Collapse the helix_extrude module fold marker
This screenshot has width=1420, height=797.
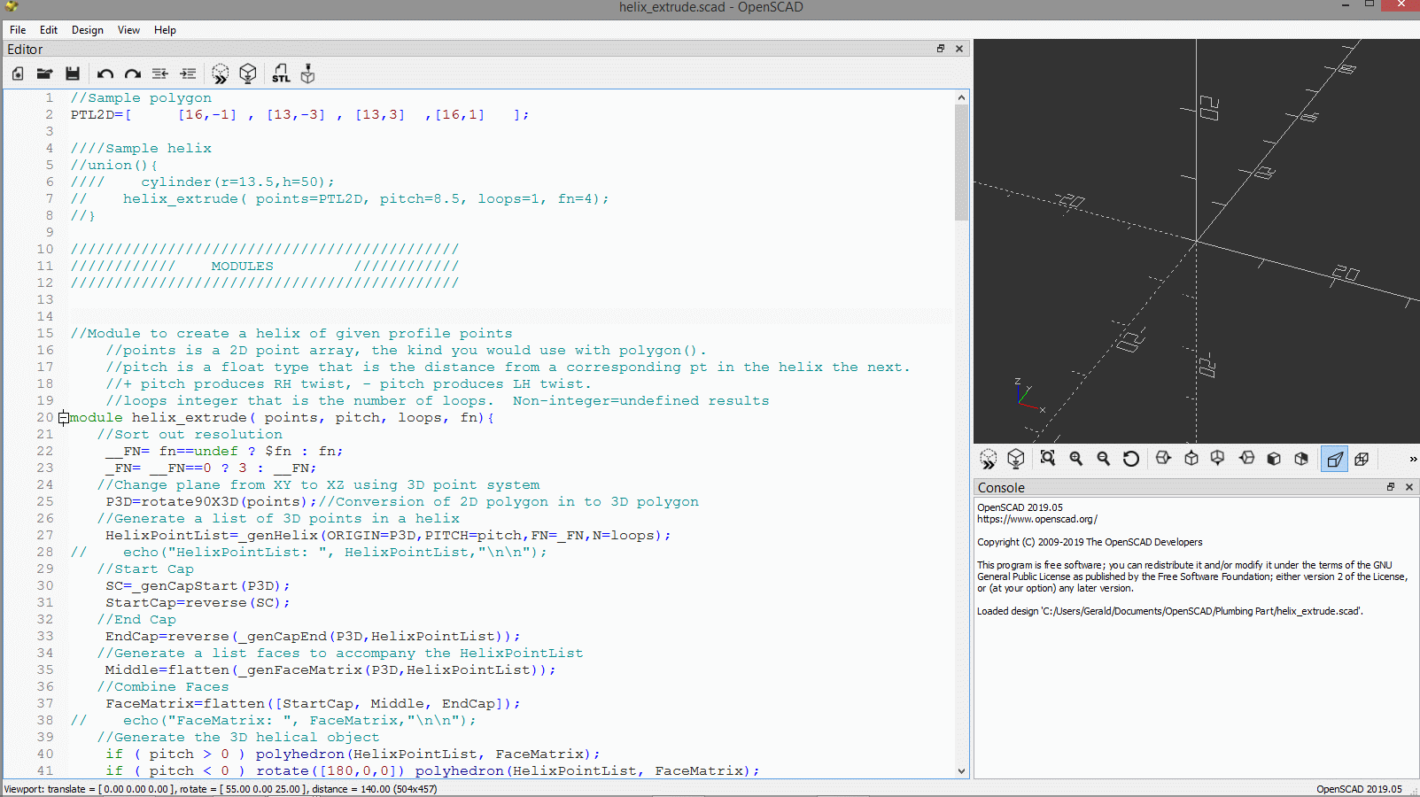64,418
